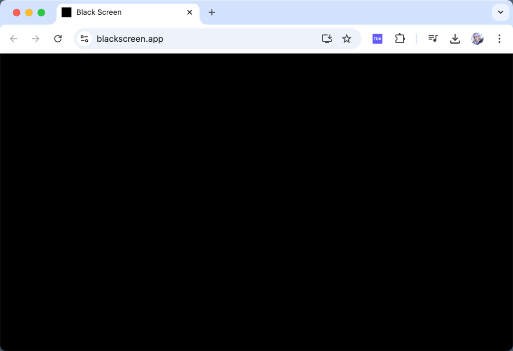Reload the blackscreen.app page
The height and width of the screenshot is (351, 513).
point(58,39)
